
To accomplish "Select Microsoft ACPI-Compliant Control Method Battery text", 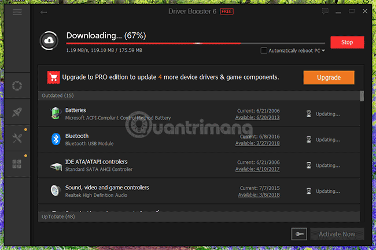I will [118, 118].
